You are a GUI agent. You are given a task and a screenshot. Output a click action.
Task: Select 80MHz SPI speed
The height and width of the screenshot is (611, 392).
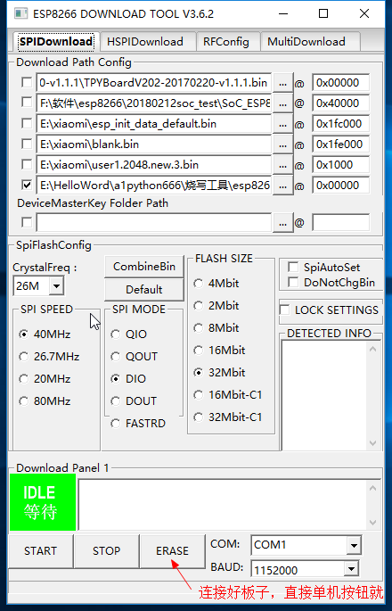click(x=45, y=400)
